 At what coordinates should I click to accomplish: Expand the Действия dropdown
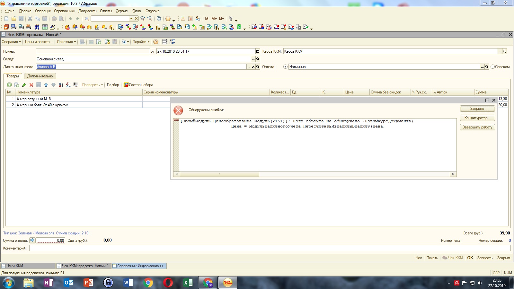point(66,42)
